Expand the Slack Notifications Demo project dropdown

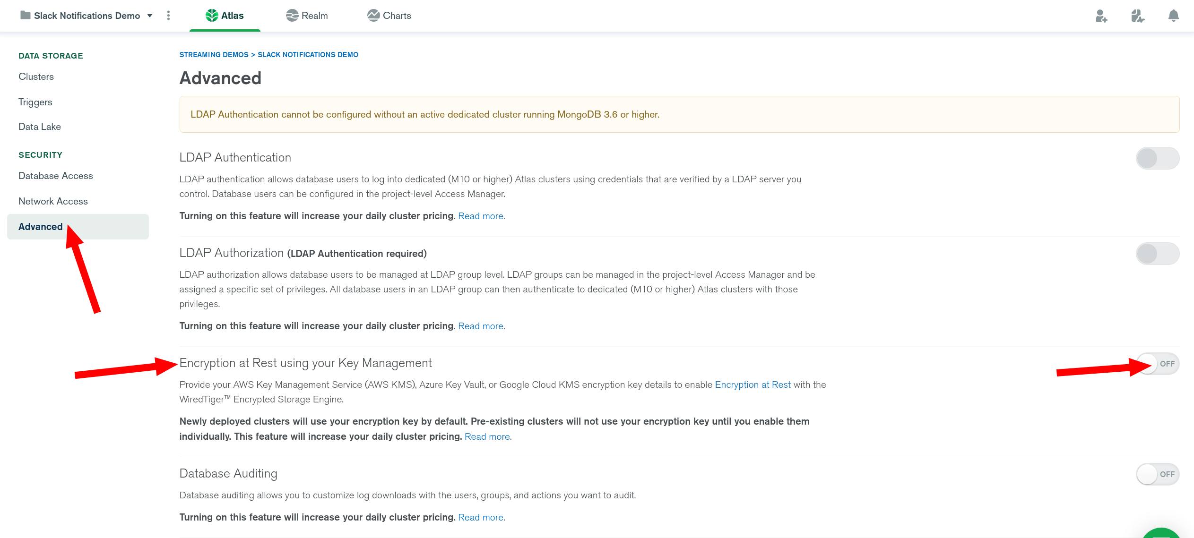click(x=150, y=16)
